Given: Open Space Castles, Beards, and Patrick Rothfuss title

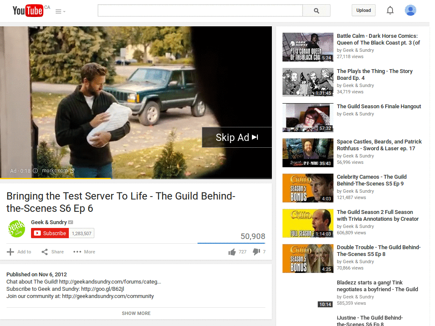Looking at the screenshot, I should point(379,145).
